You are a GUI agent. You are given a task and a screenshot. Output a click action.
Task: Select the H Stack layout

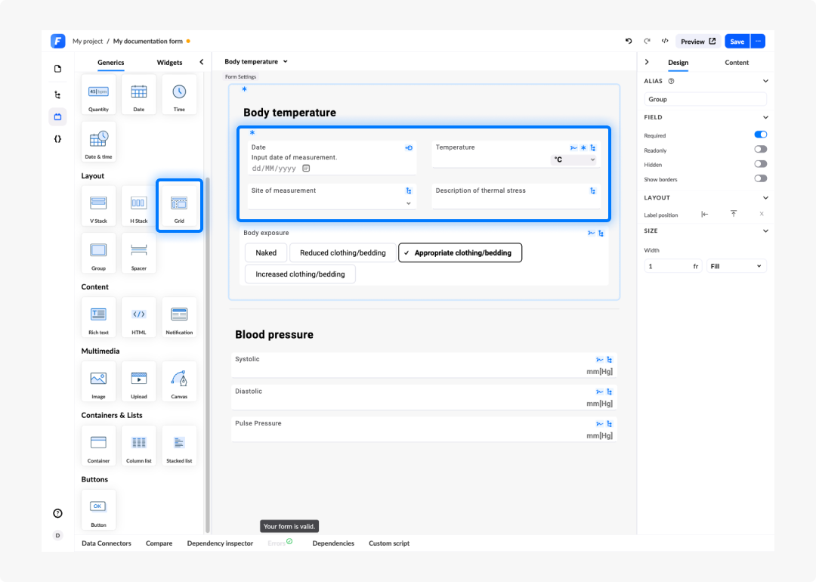(138, 206)
